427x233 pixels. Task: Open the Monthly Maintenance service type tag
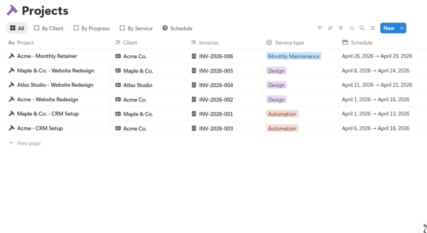point(294,56)
